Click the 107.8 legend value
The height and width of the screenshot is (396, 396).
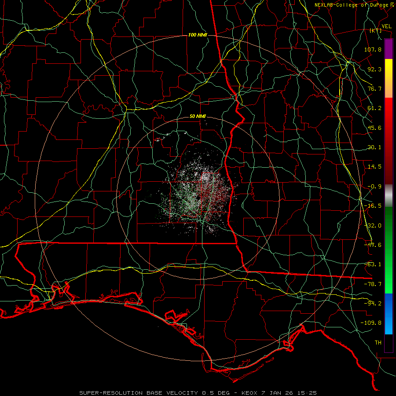(x=373, y=49)
